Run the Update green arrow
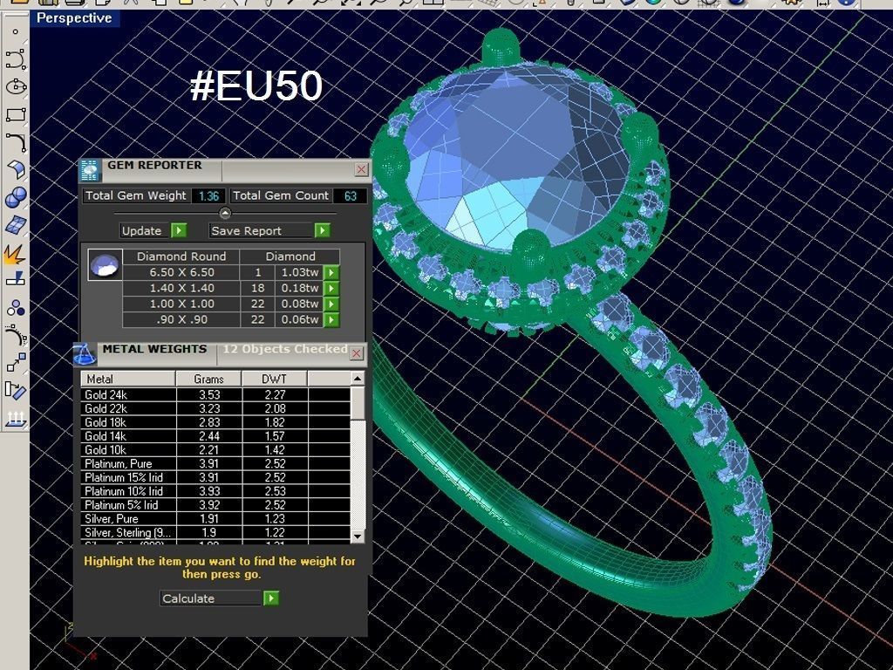This screenshot has width=893, height=670. pos(179,230)
